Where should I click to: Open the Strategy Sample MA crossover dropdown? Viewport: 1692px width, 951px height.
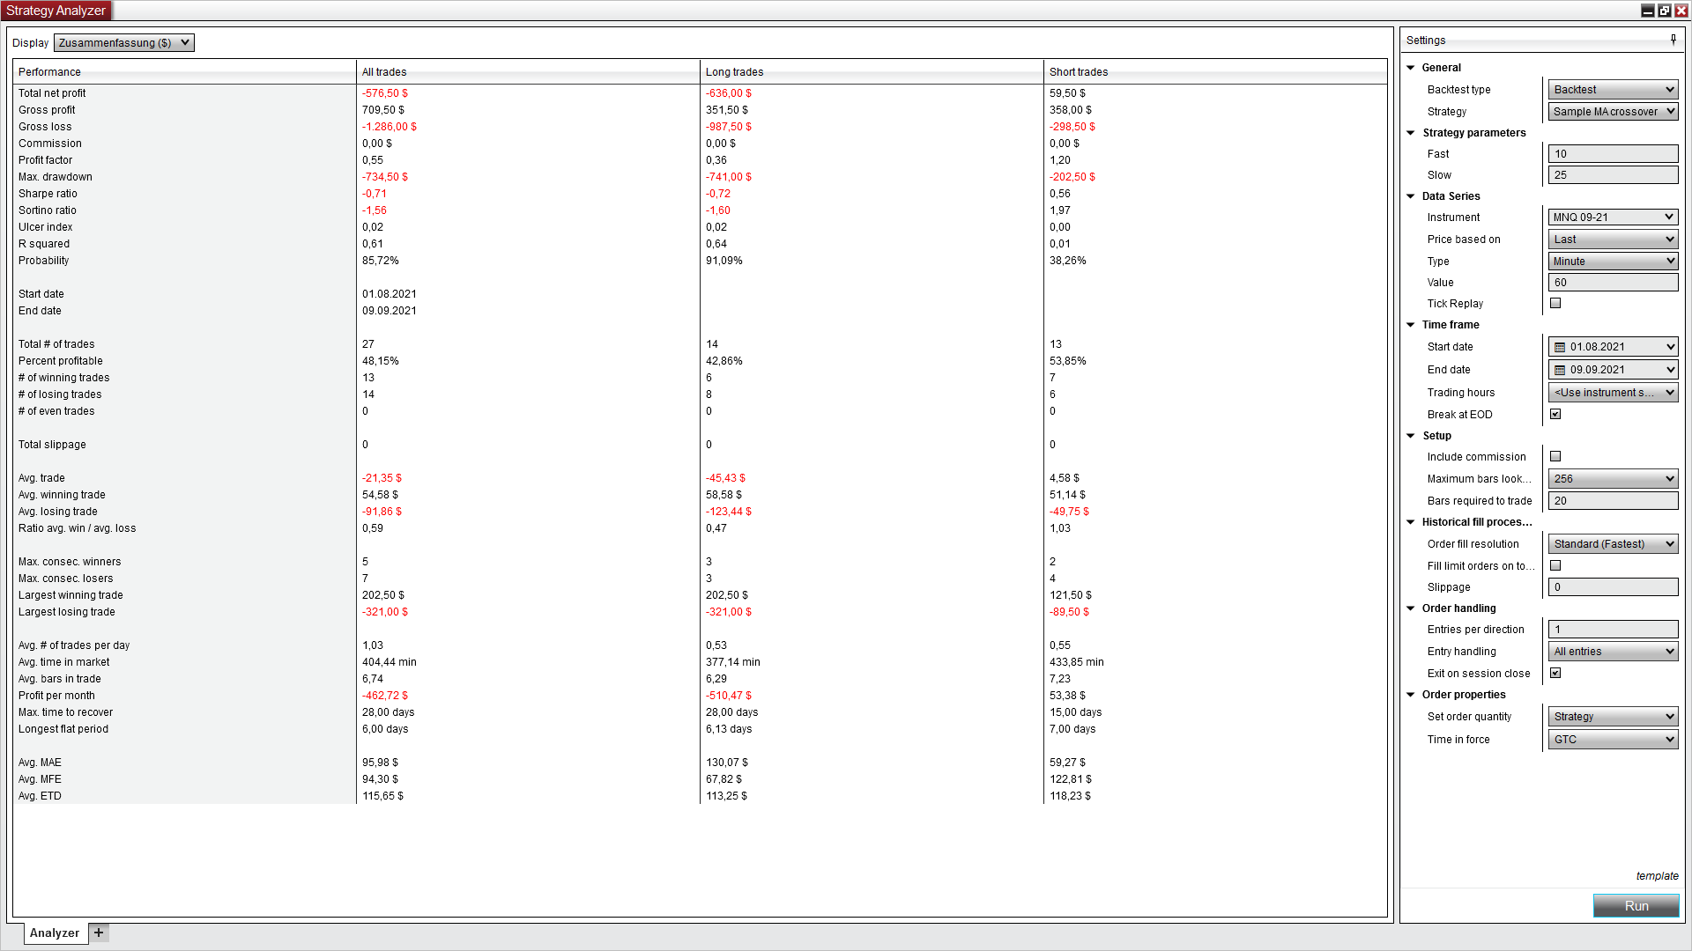1613,112
